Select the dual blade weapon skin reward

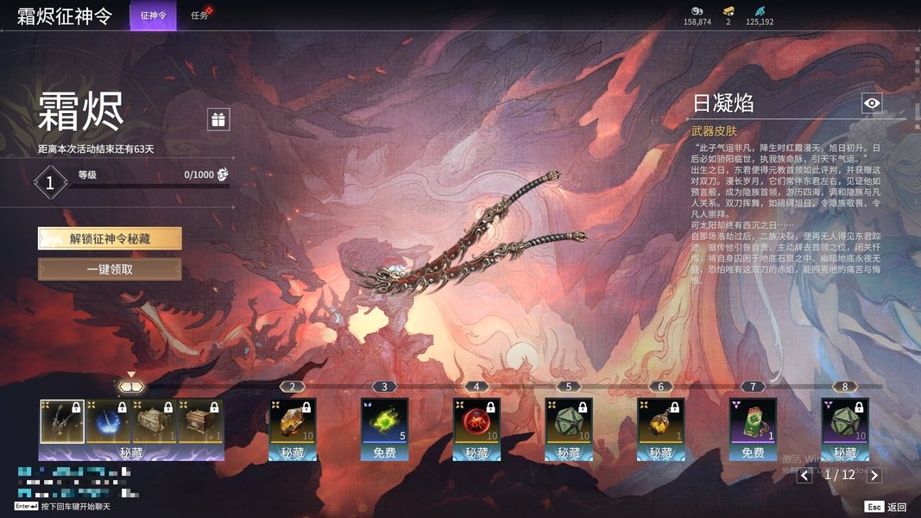point(62,421)
